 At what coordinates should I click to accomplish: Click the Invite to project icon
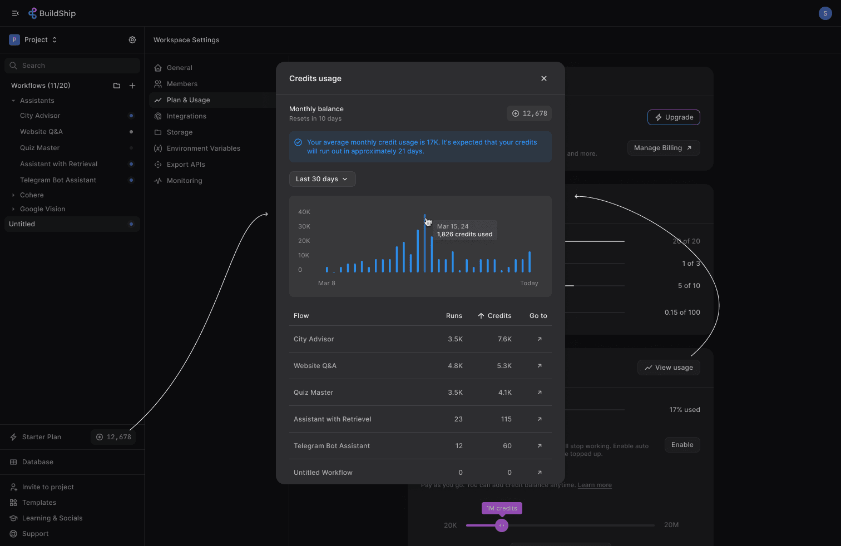(x=13, y=487)
